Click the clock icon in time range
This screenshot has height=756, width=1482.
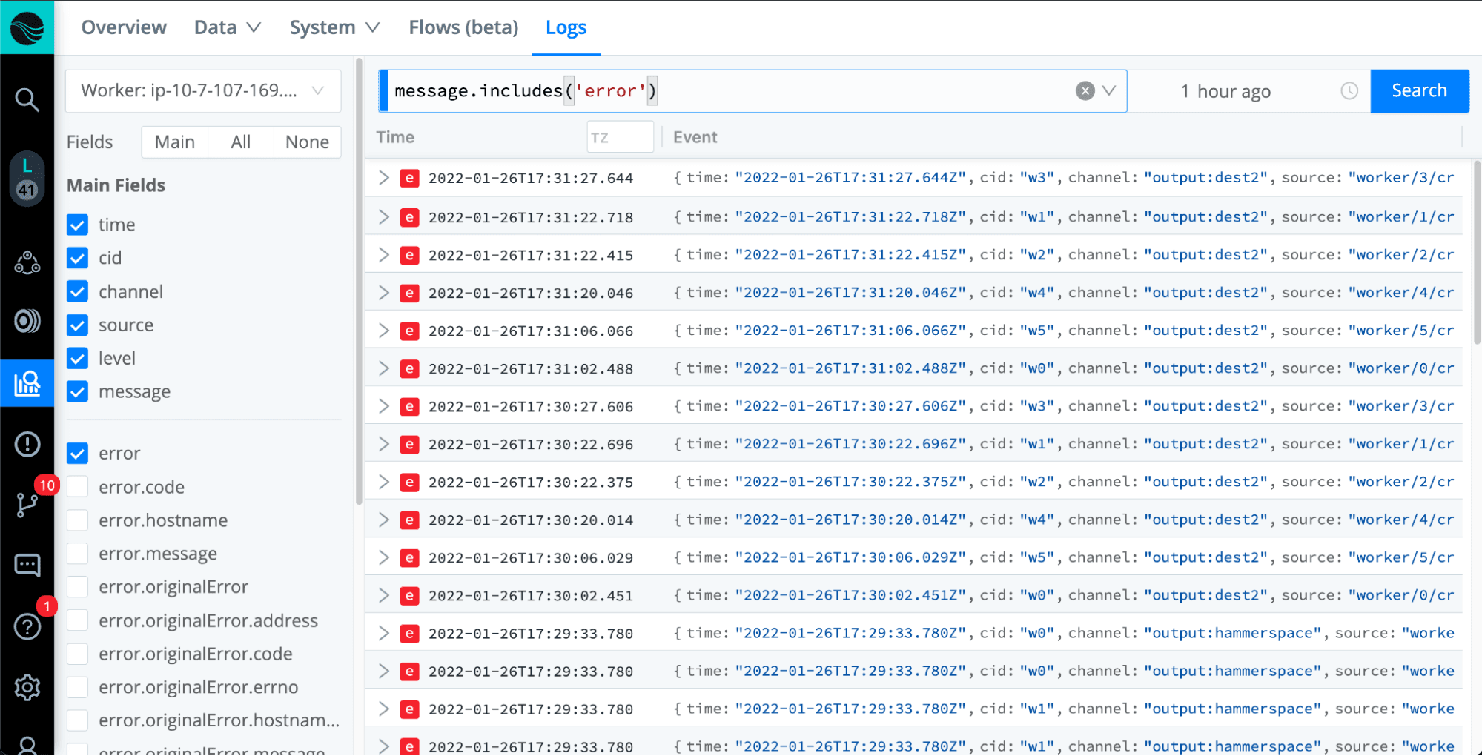tap(1349, 91)
